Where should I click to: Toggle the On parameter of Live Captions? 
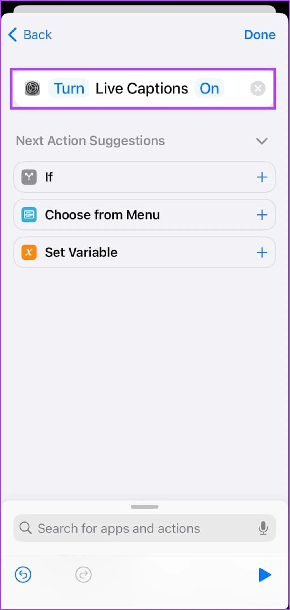point(209,88)
